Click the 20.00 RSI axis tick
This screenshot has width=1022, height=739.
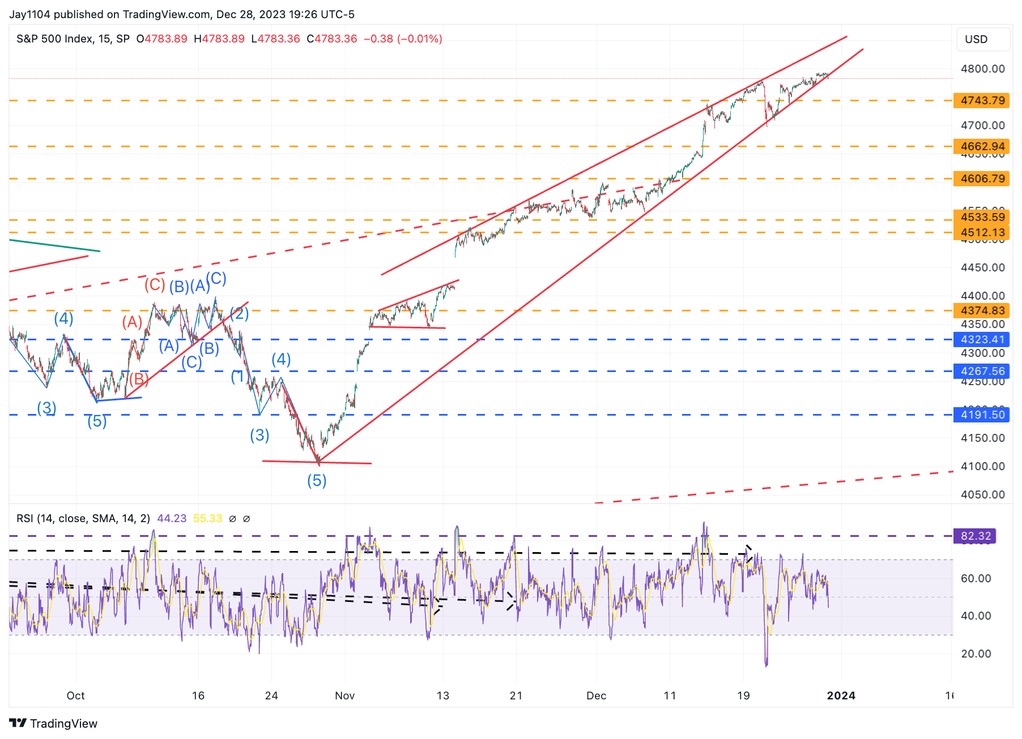pyautogui.click(x=976, y=653)
